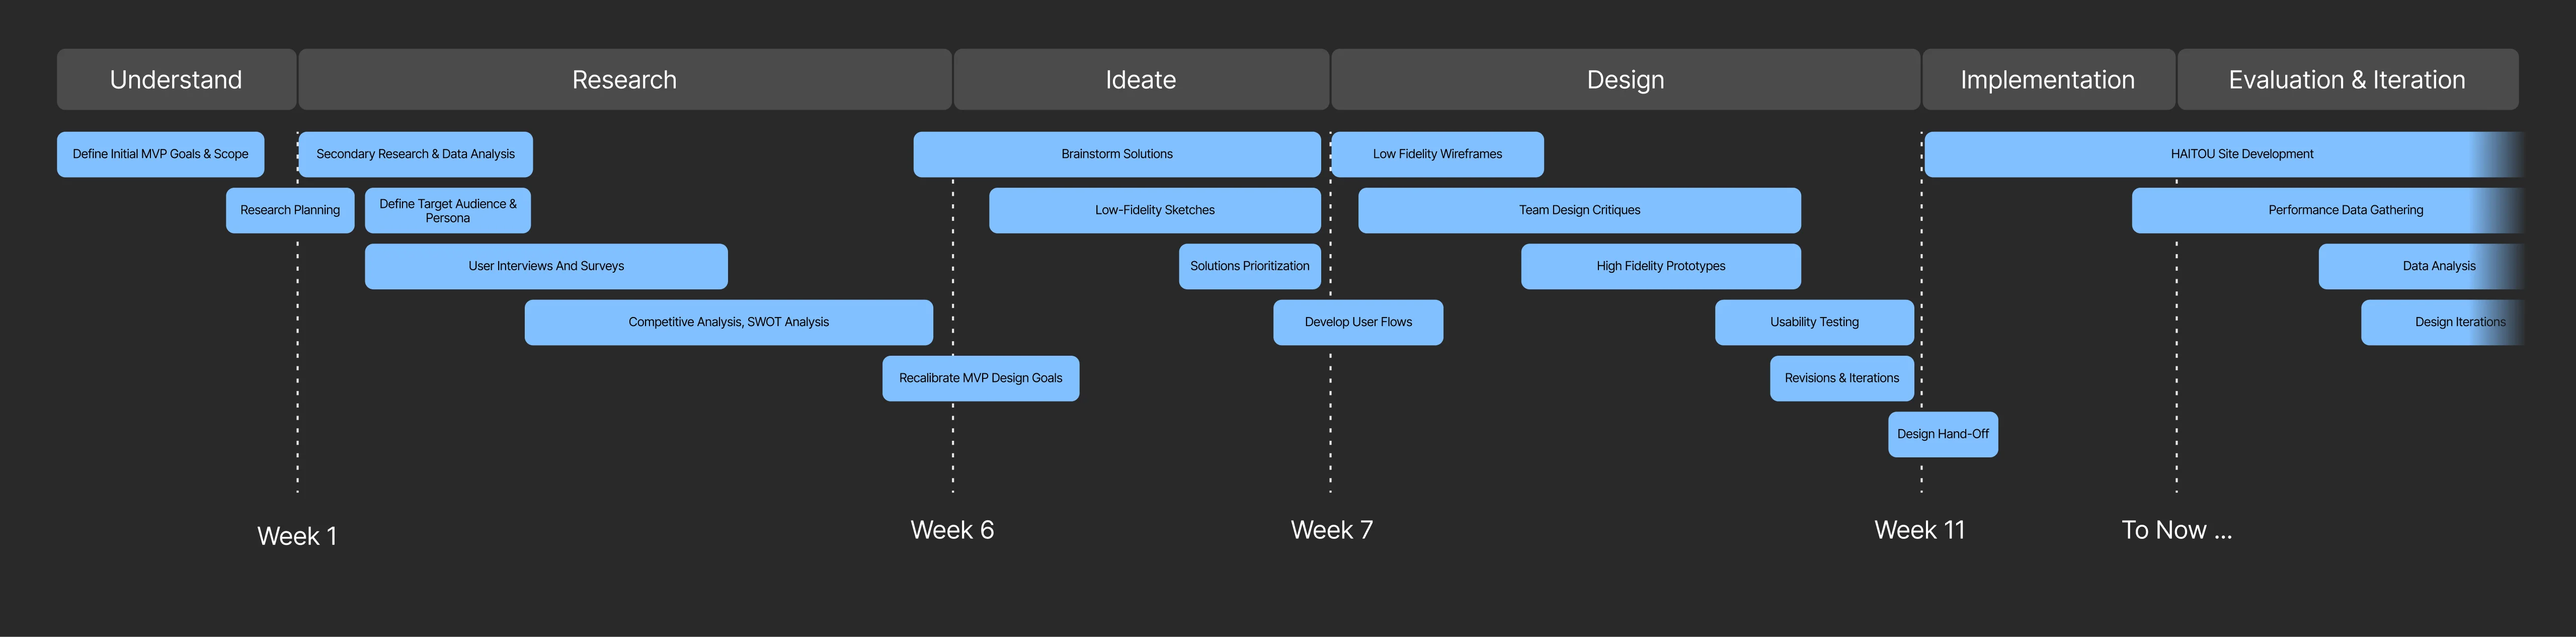Open Secondary Research & Data Analysis bar

[x=416, y=154]
